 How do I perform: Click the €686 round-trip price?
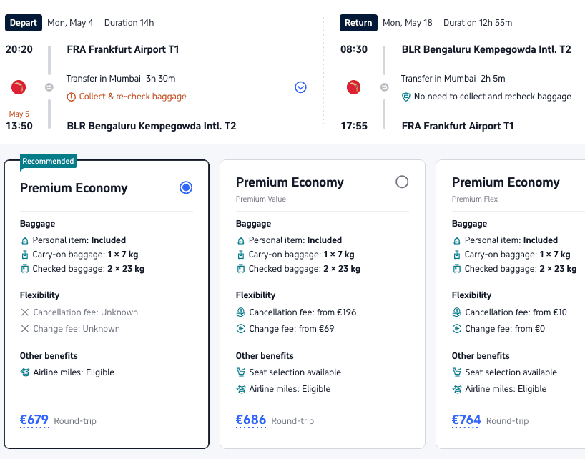[x=250, y=420]
